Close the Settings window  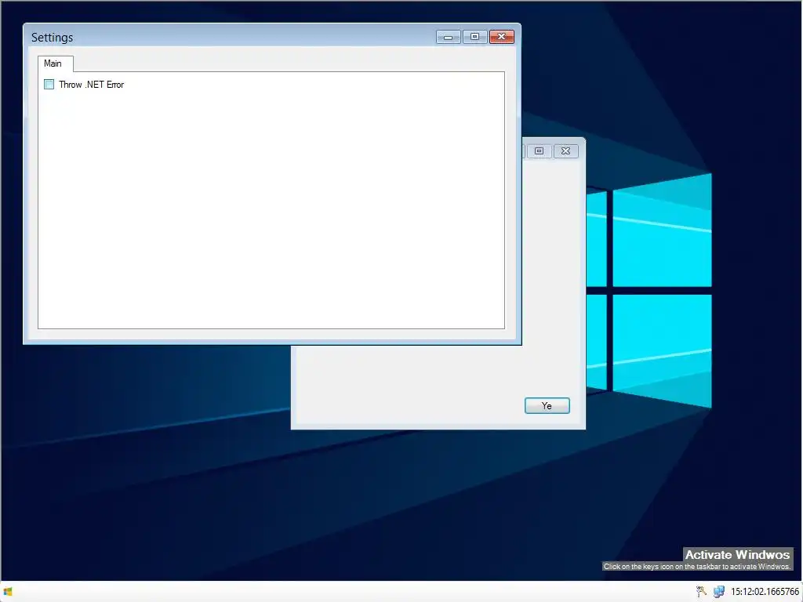coord(501,36)
